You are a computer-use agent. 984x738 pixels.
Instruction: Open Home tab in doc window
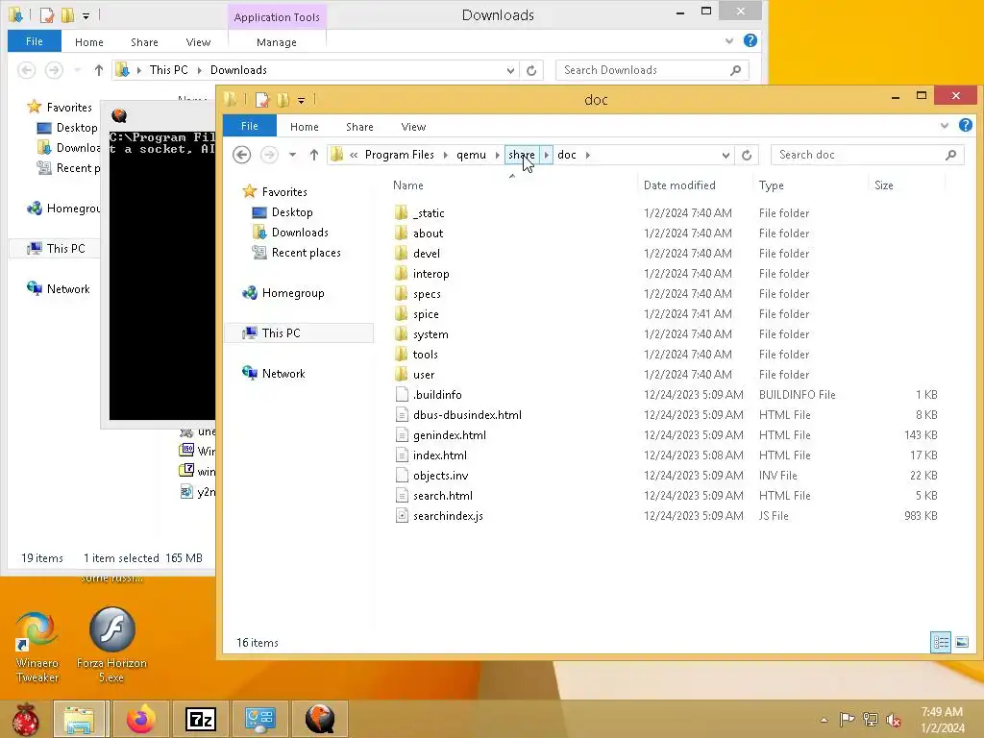[305, 127]
